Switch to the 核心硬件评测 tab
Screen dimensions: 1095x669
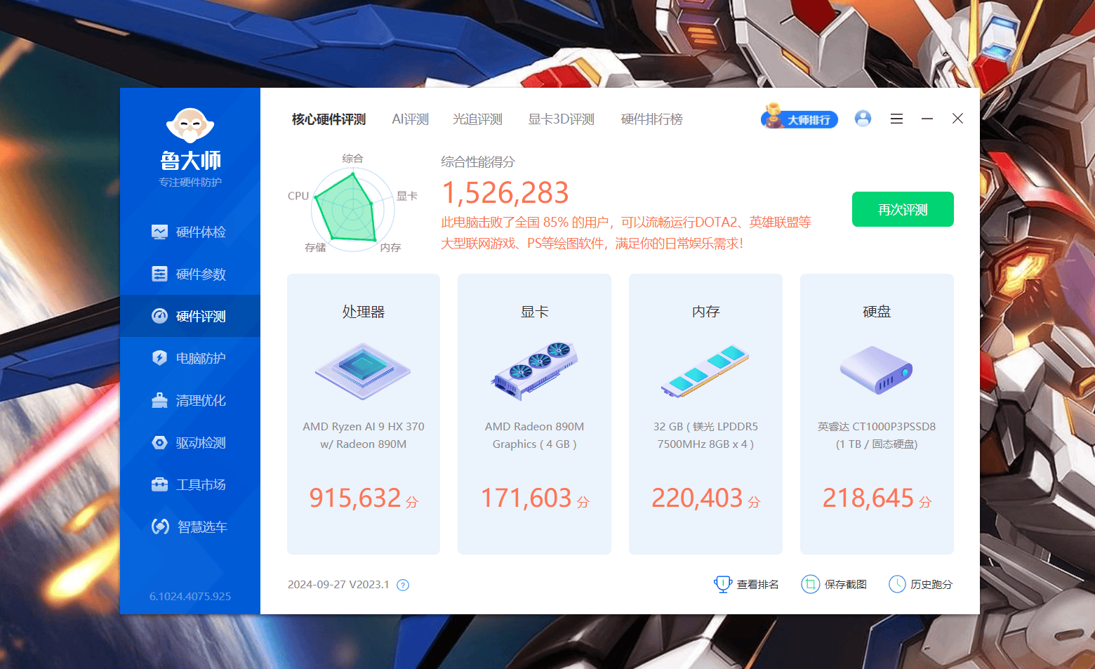[329, 119]
